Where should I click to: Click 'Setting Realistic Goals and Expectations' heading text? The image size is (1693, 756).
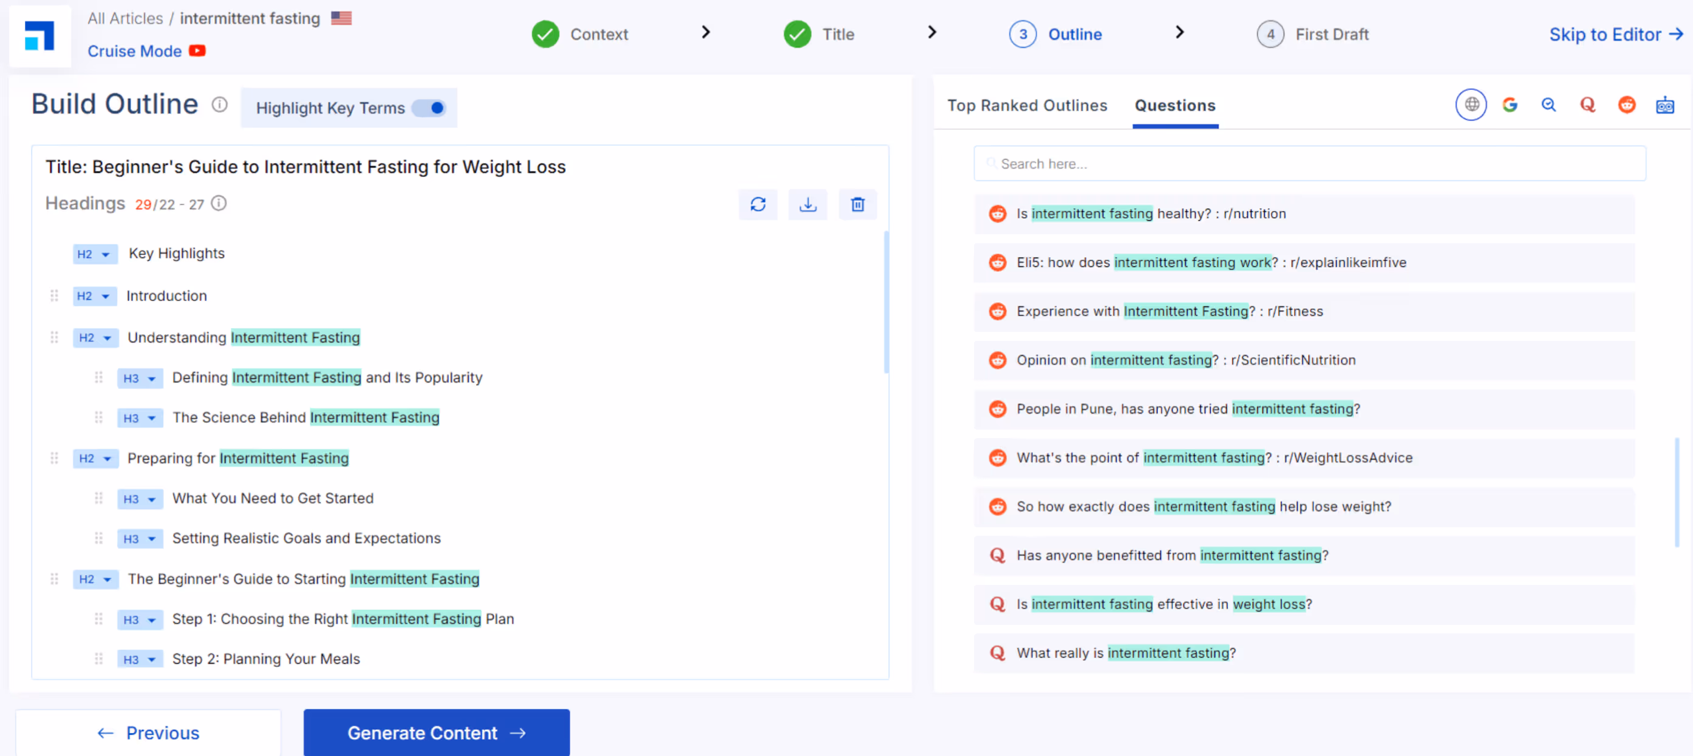click(x=306, y=539)
